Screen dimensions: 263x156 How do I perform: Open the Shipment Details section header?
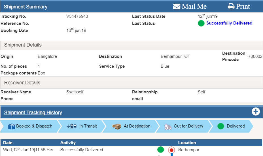tap(23, 45)
